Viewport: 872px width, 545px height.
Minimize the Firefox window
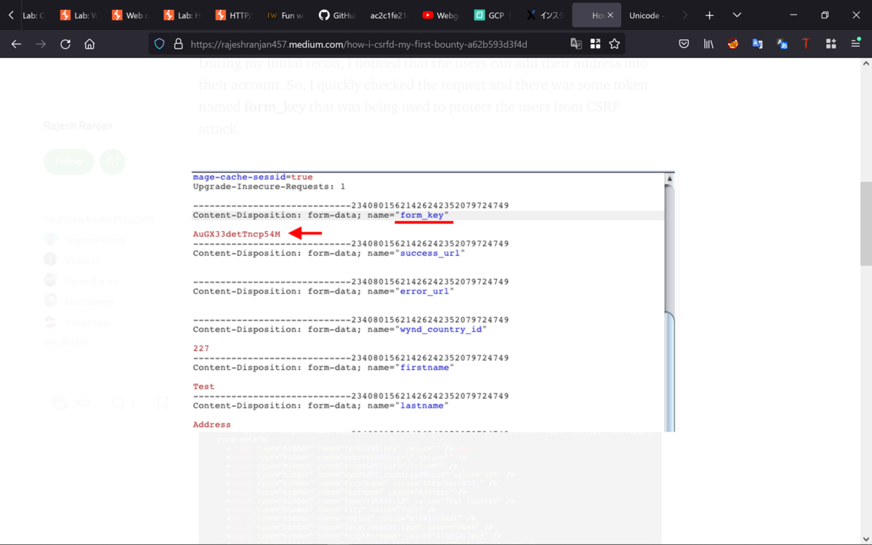(x=792, y=15)
